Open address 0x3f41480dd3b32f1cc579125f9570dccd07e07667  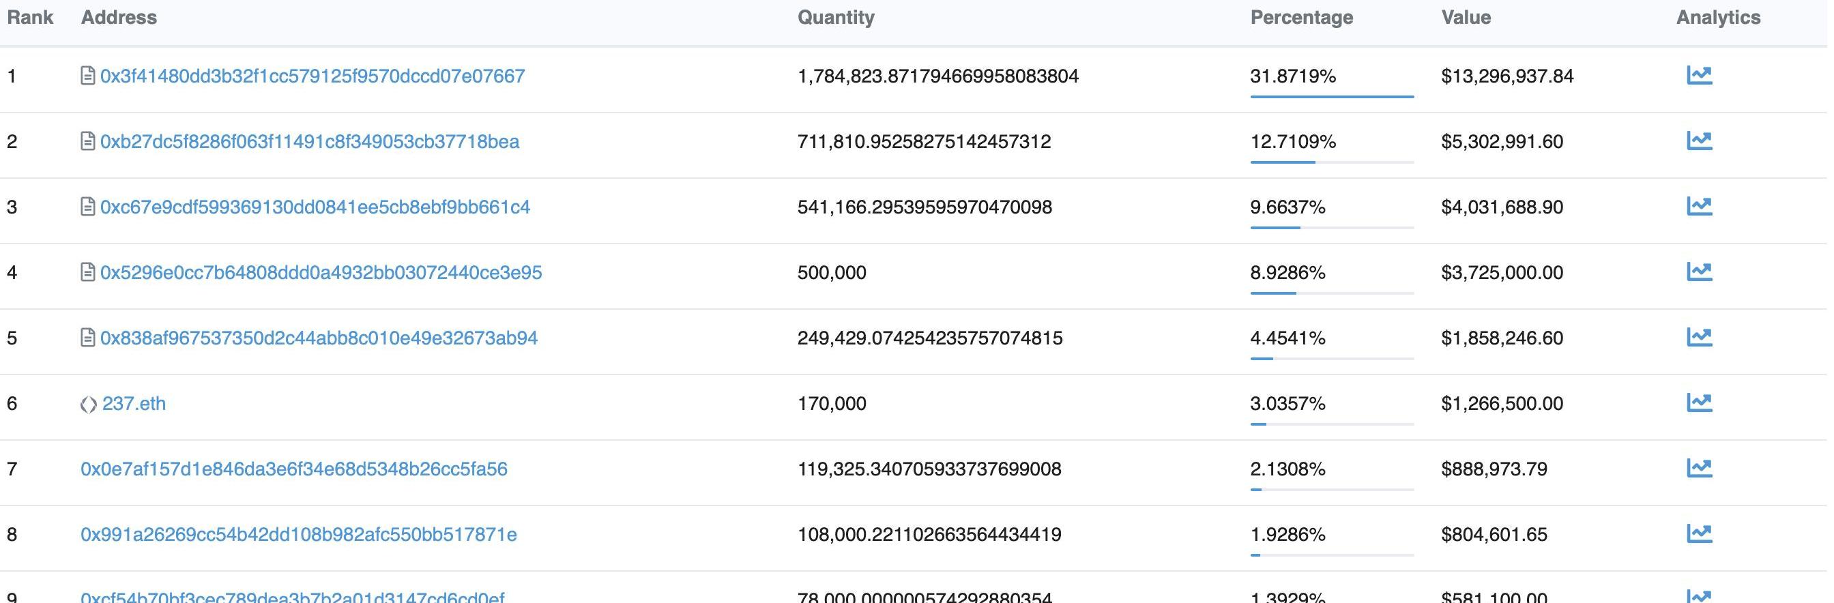coord(312,76)
